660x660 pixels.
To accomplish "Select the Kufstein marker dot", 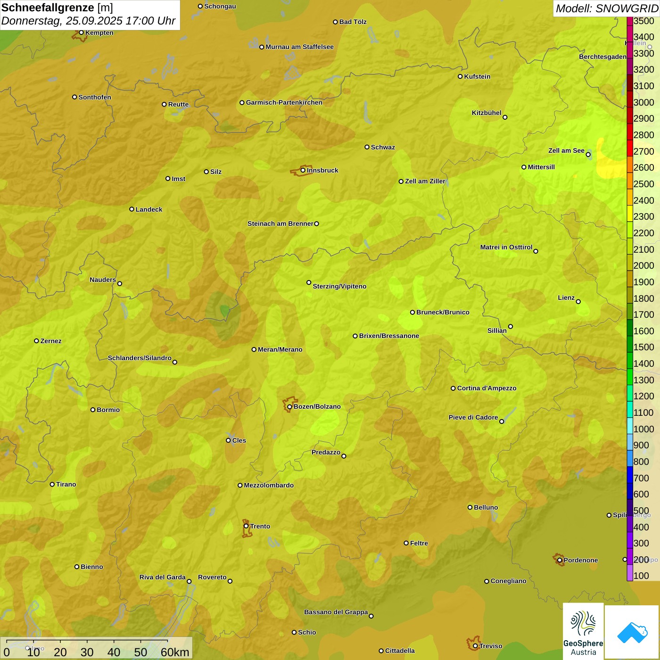I will (460, 76).
